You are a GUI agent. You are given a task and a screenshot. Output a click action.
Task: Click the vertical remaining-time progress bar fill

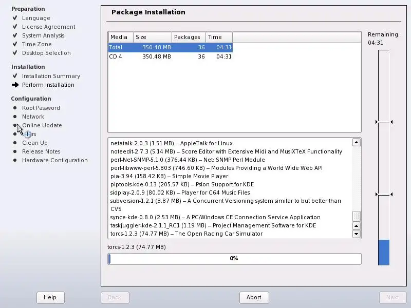(x=384, y=252)
